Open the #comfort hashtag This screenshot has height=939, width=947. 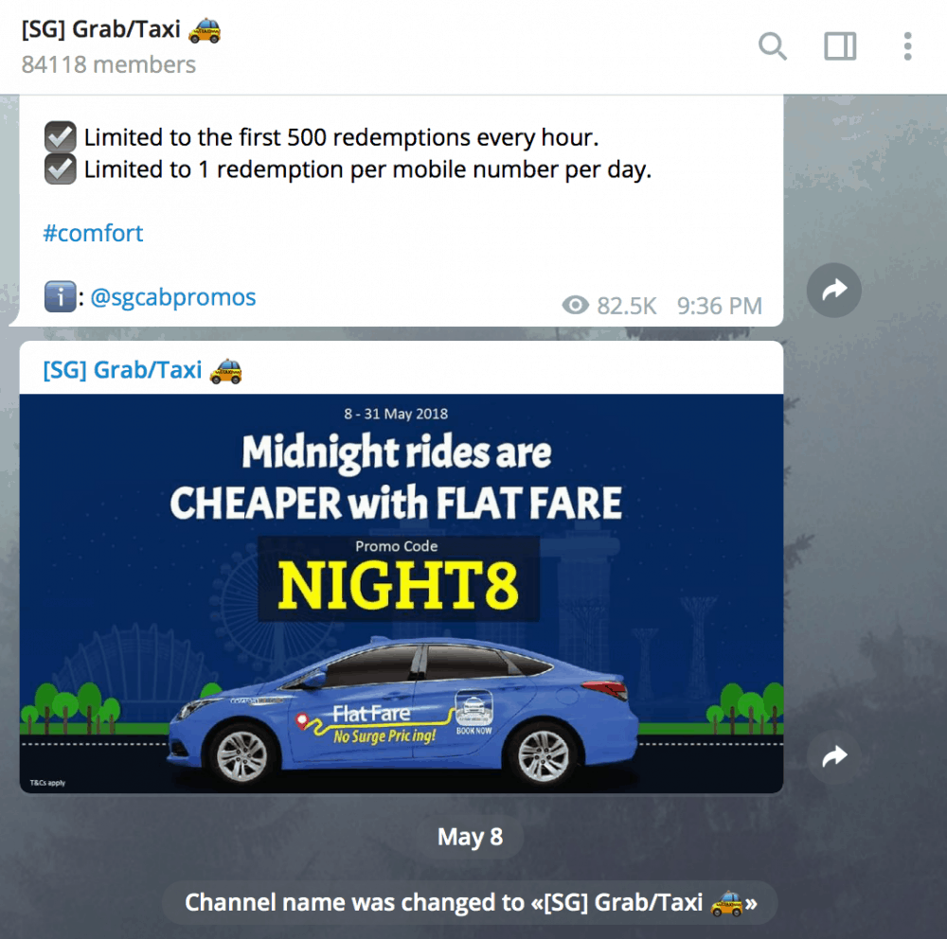(93, 233)
